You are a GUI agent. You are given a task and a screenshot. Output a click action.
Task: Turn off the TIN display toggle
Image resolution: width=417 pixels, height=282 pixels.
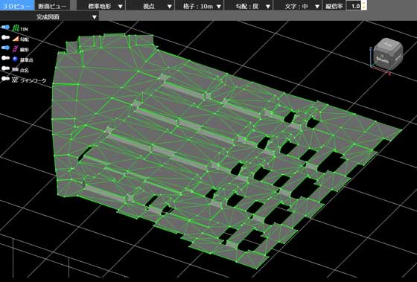[6, 28]
